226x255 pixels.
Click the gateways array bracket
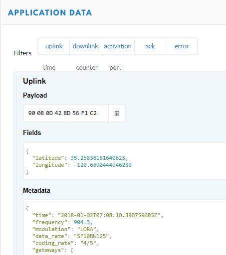(x=72, y=250)
